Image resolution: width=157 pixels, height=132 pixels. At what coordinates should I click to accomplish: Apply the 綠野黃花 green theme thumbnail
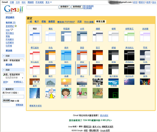click(129, 36)
